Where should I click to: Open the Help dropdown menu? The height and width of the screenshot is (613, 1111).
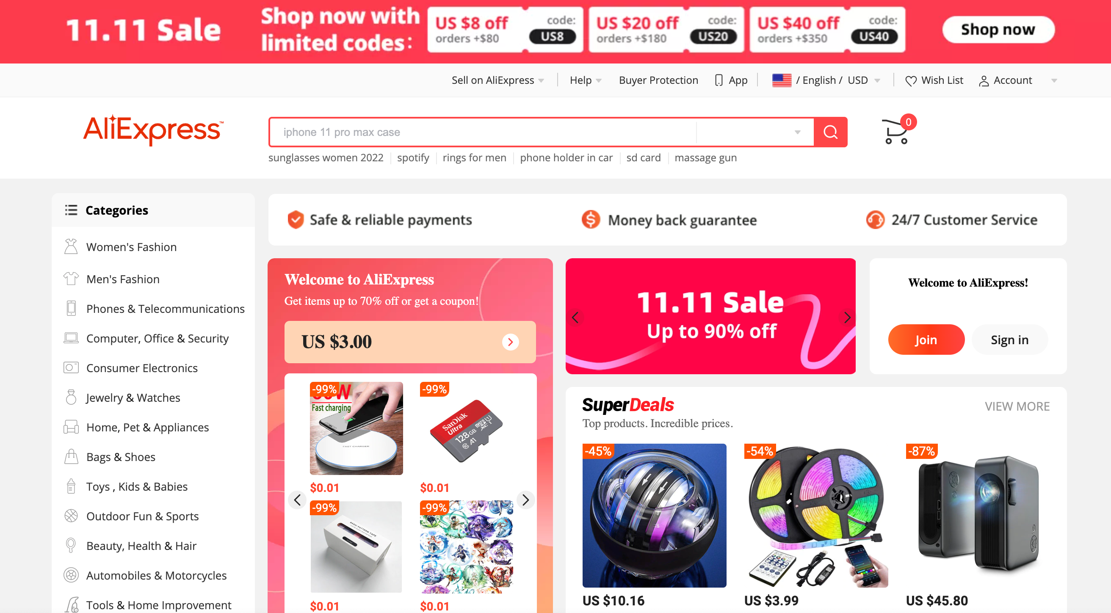click(x=585, y=80)
